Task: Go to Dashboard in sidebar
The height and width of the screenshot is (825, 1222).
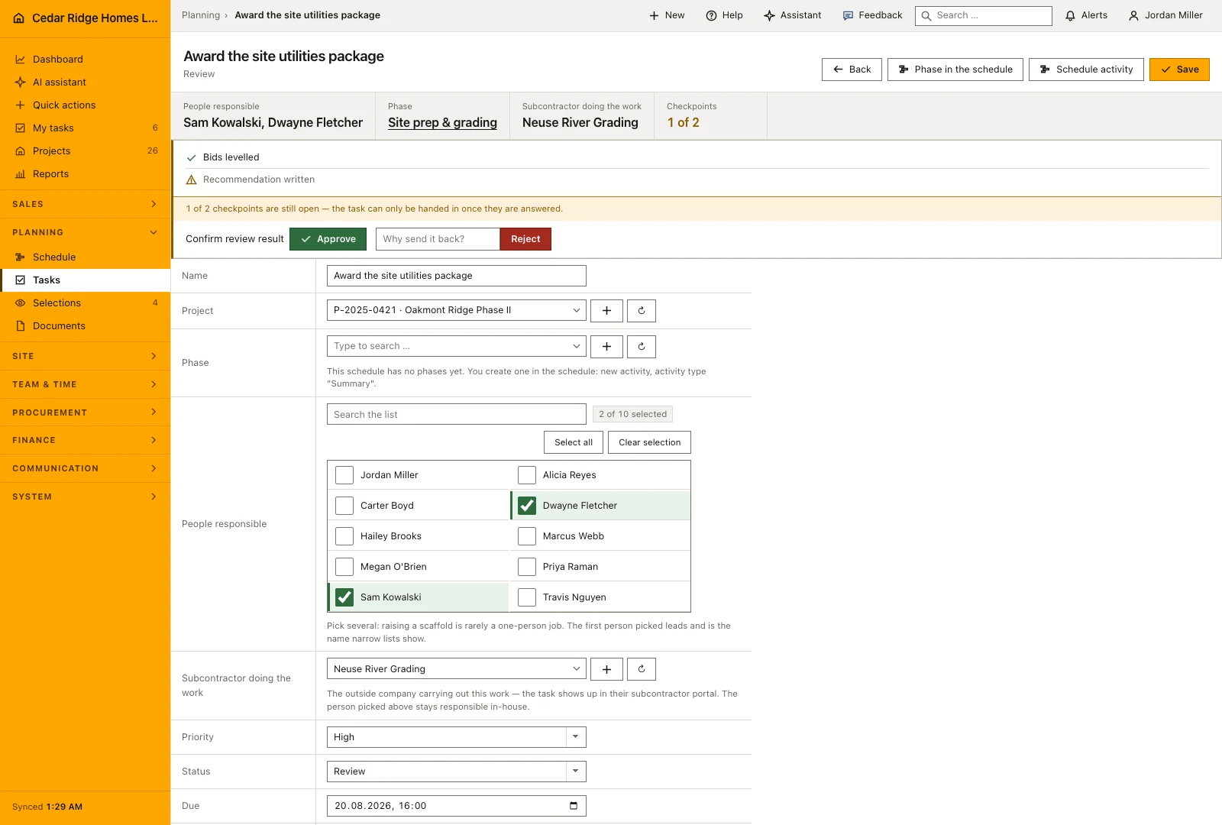Action: [x=85, y=60]
